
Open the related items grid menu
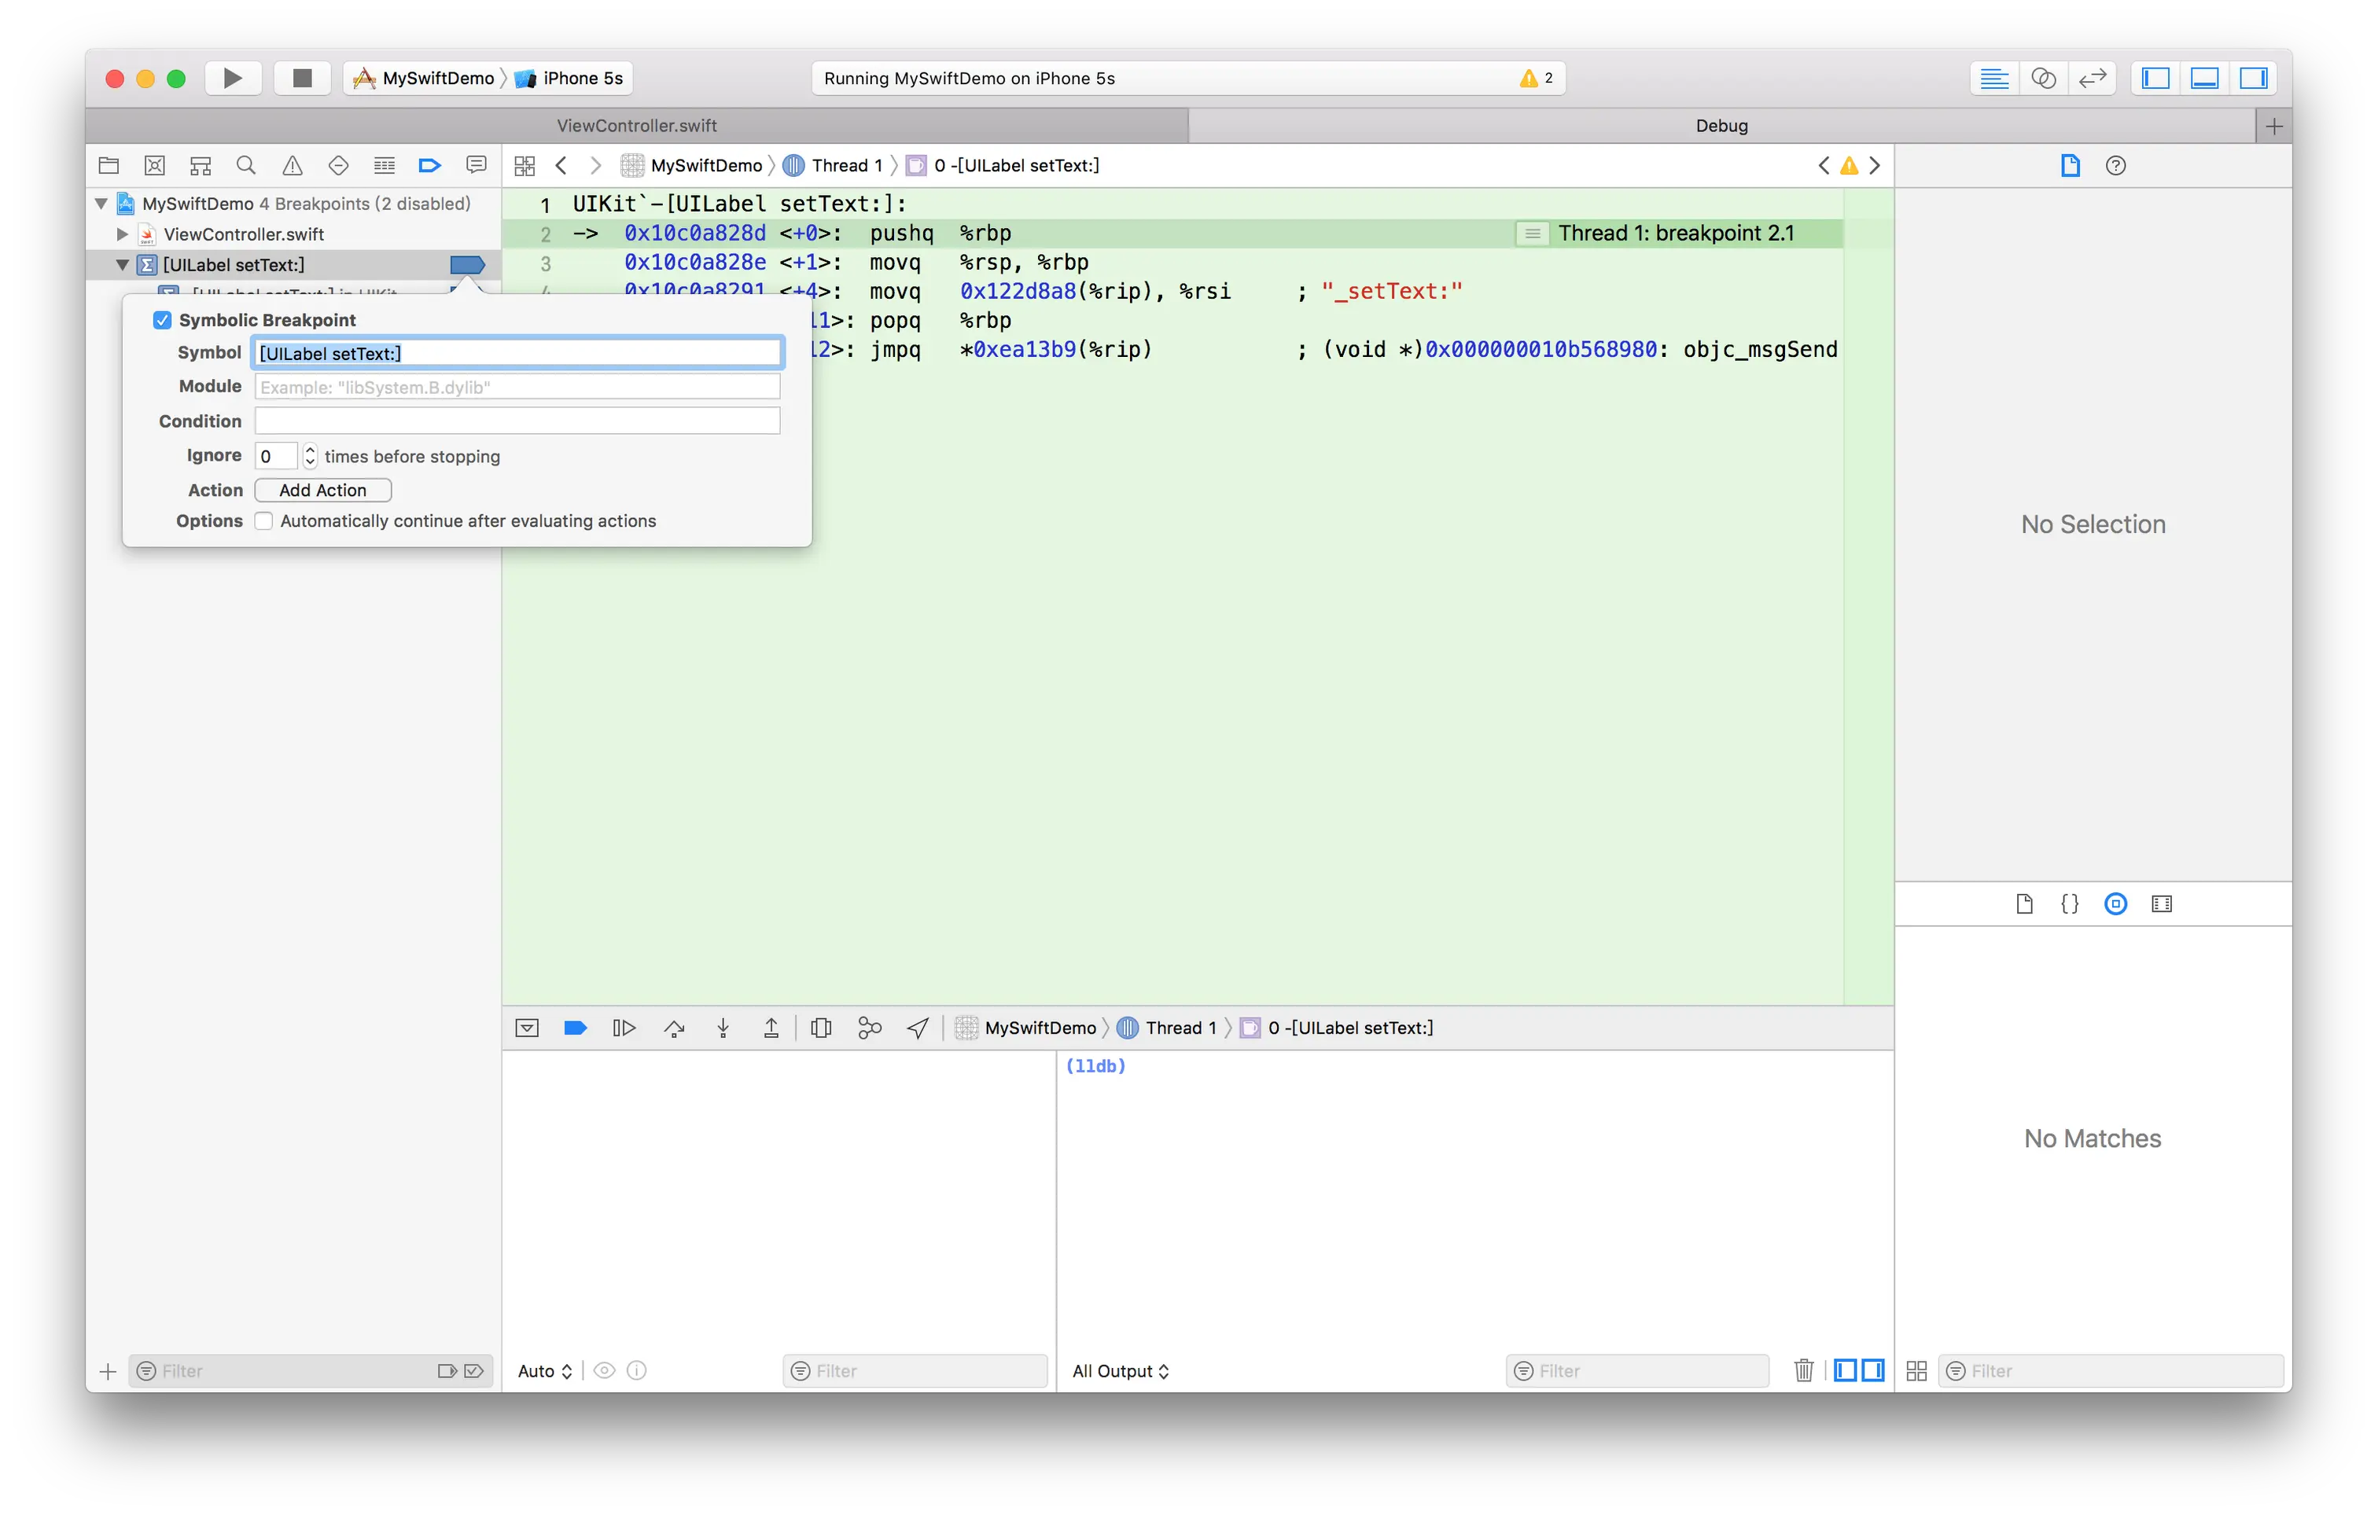click(x=525, y=165)
